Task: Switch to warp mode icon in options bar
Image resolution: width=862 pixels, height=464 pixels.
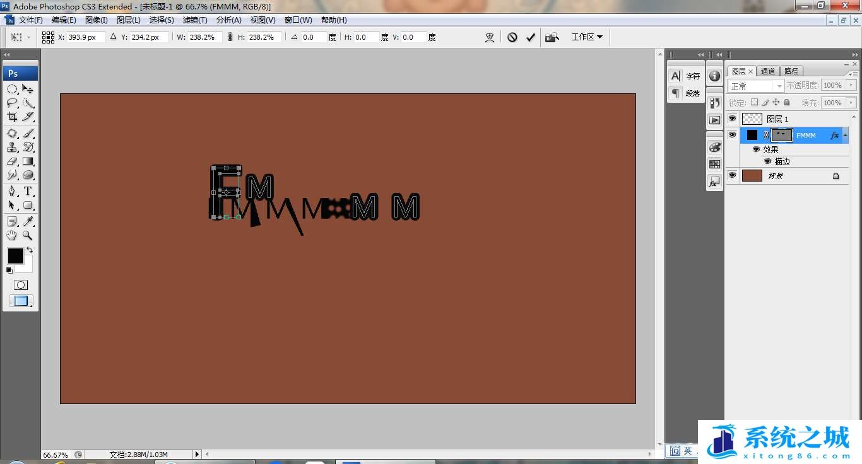Action: 490,37
